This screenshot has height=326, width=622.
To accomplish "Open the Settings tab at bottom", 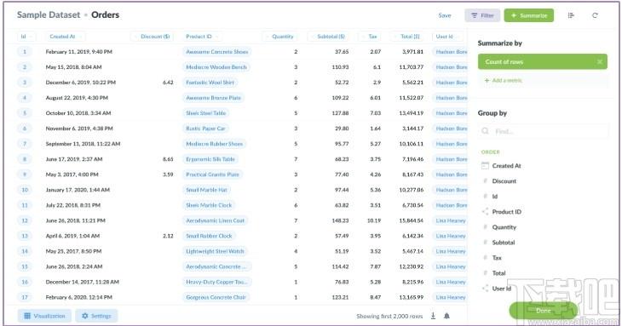I will [96, 316].
